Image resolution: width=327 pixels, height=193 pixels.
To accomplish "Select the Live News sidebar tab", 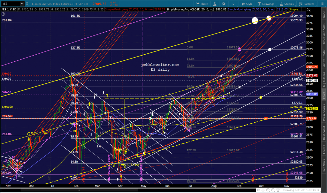I will (324, 166).
